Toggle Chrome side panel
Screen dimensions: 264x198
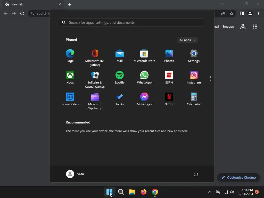[242, 13]
